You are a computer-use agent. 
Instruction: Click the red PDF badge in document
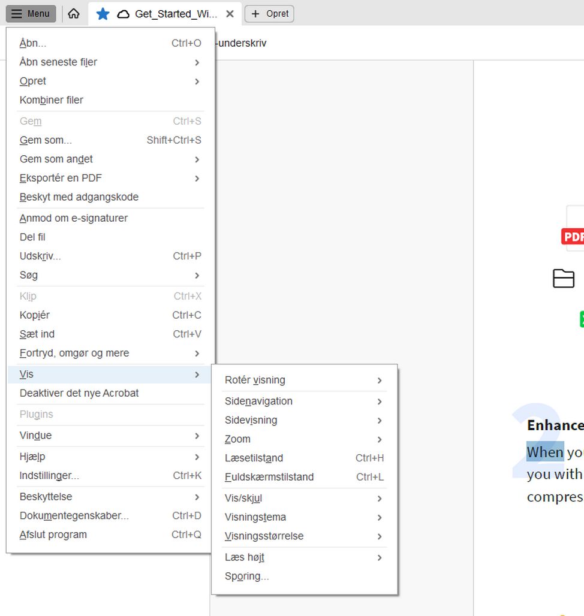click(x=573, y=237)
